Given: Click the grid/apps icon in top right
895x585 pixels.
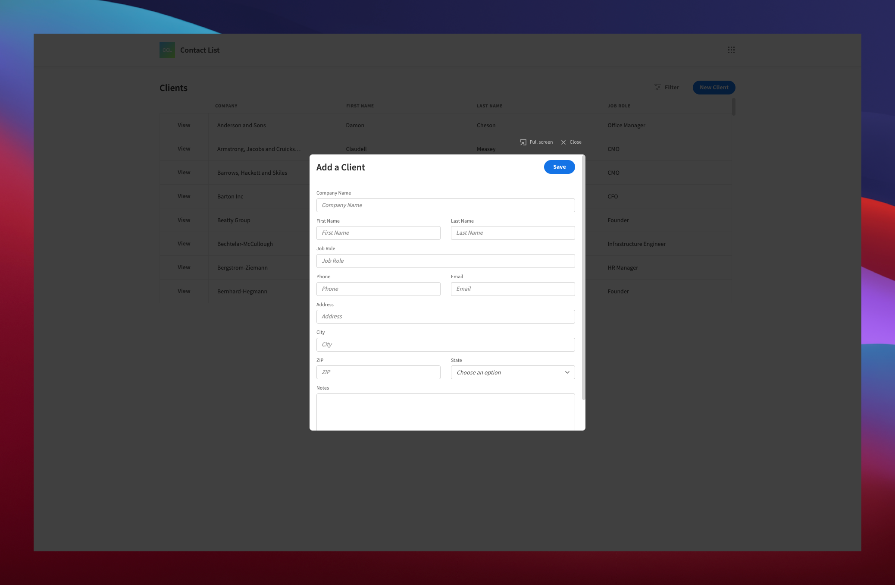Looking at the screenshot, I should (x=731, y=50).
